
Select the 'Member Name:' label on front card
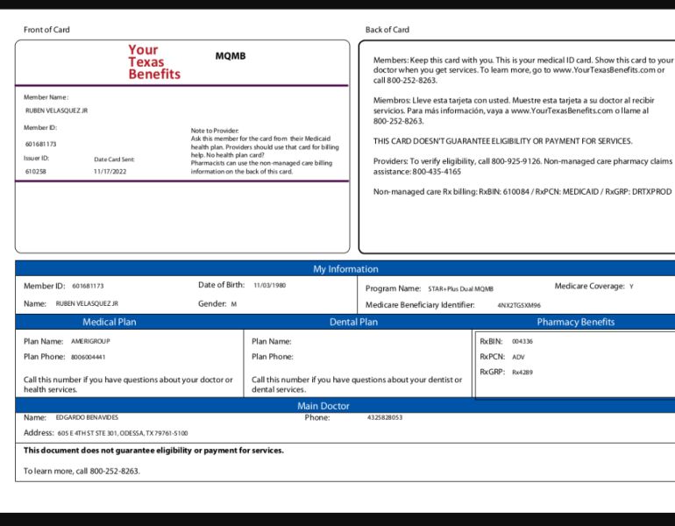coord(46,97)
